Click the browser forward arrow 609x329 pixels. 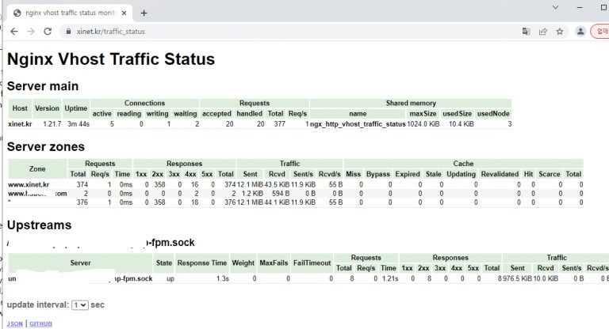point(30,32)
